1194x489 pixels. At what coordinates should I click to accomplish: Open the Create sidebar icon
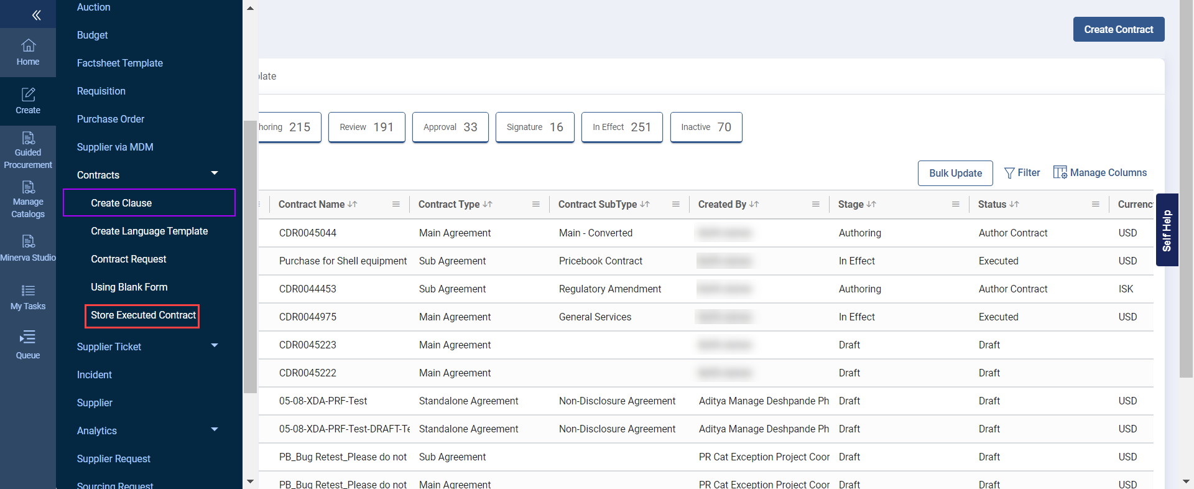click(x=28, y=101)
